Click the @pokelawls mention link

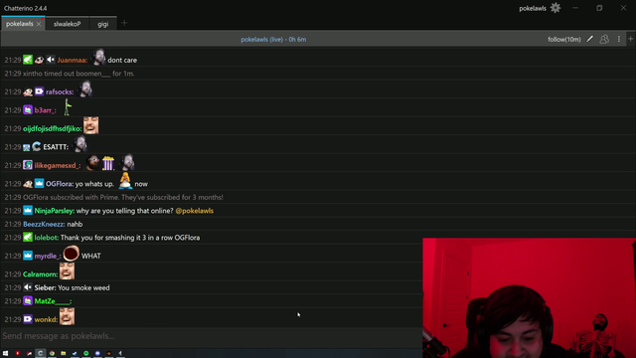coord(195,211)
